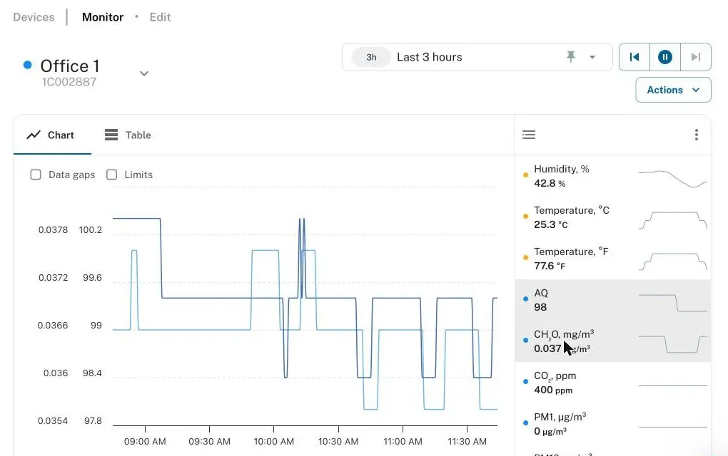The image size is (728, 456).
Task: Click the 42.8 % humidity reading
Action: click(x=550, y=183)
